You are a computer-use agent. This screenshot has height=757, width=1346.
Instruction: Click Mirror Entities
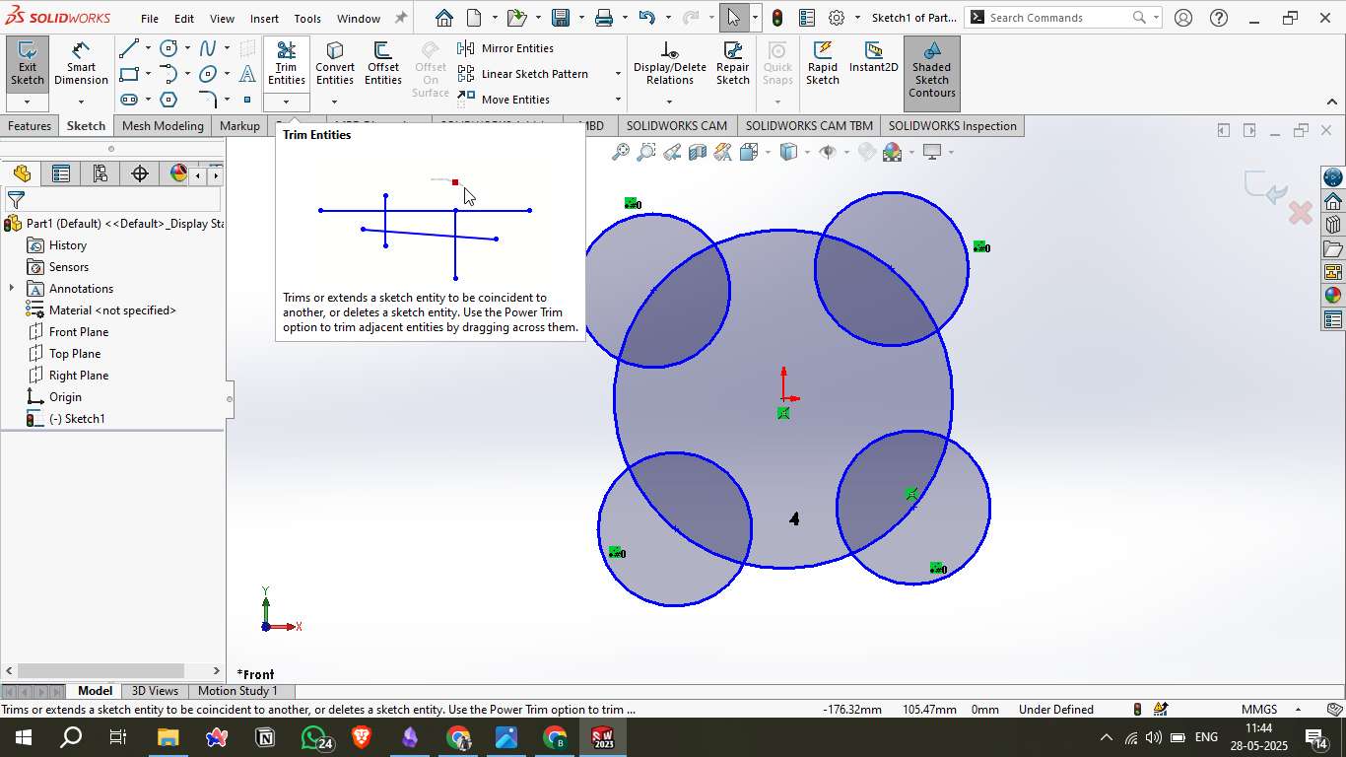coord(505,48)
